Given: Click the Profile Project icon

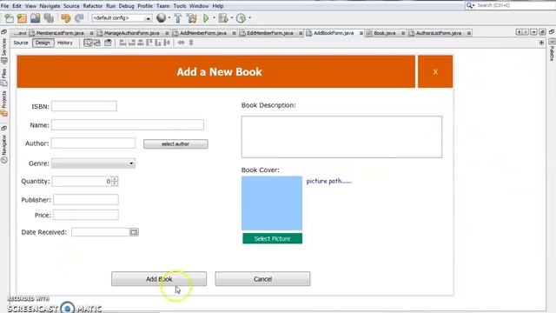Looking at the screenshot, I should point(242,18).
